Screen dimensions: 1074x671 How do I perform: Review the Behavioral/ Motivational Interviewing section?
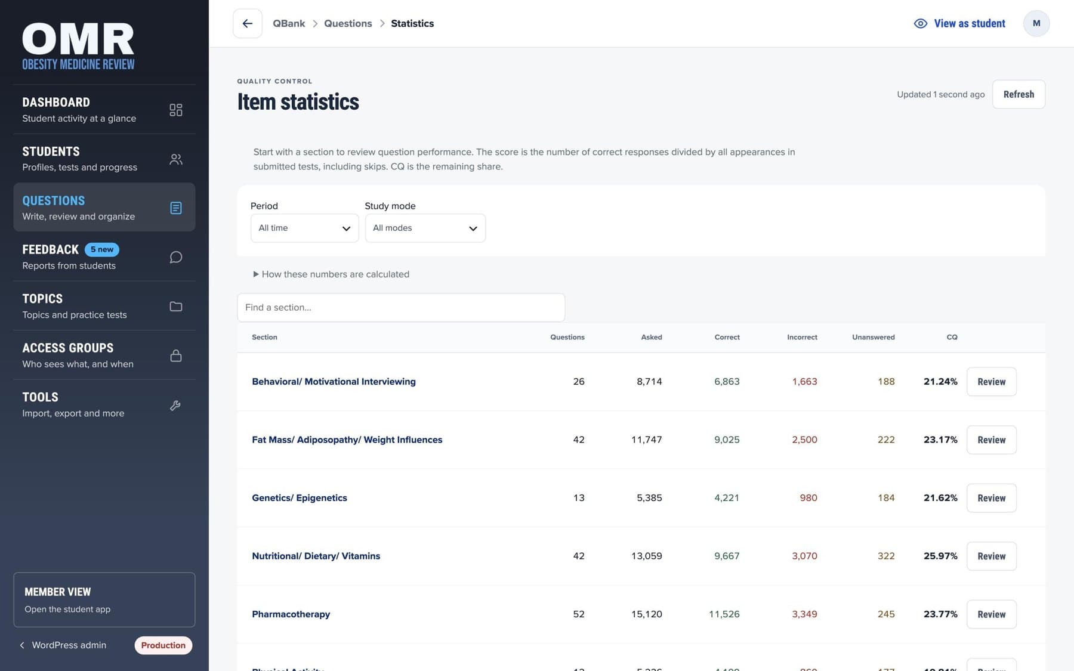click(x=991, y=382)
